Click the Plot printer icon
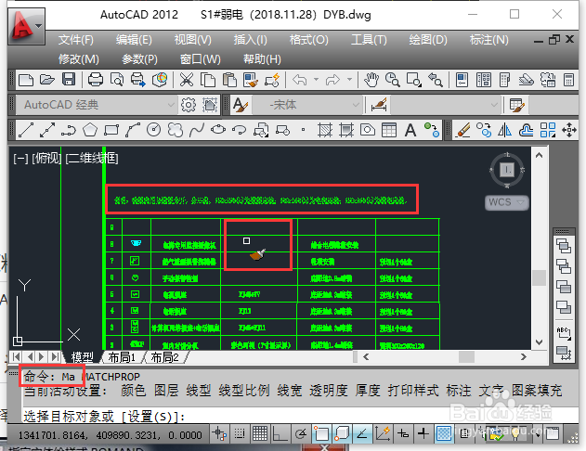This screenshot has width=586, height=451. coord(96,80)
